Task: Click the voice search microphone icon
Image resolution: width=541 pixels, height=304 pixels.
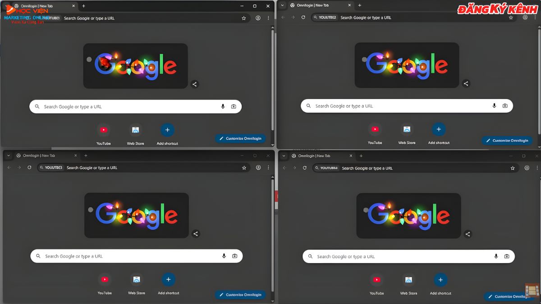Action: pos(222,106)
